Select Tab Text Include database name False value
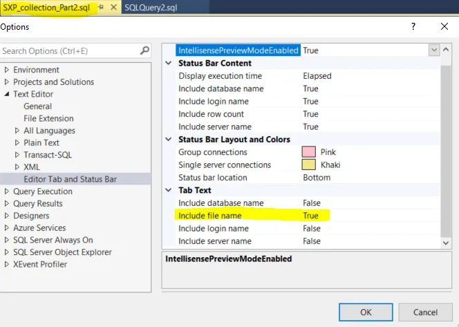Screen dimensions: 459x327 point(312,203)
